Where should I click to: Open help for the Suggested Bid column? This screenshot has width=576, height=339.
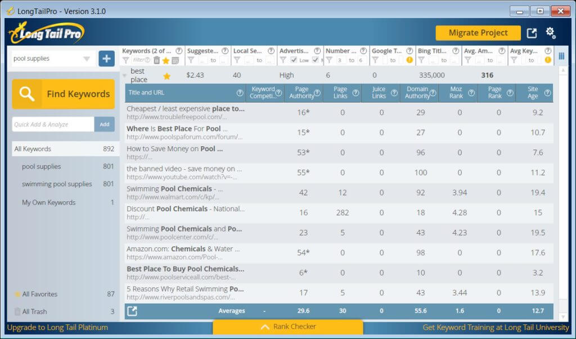coord(225,51)
